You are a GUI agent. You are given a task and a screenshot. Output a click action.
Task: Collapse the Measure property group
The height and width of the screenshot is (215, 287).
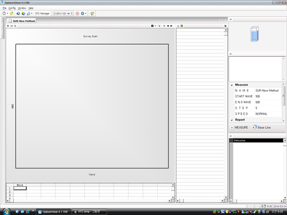coord(231,85)
